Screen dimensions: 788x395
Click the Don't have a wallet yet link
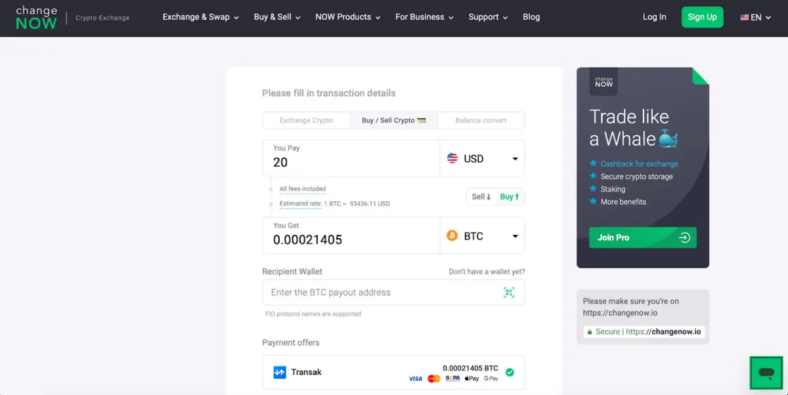486,271
